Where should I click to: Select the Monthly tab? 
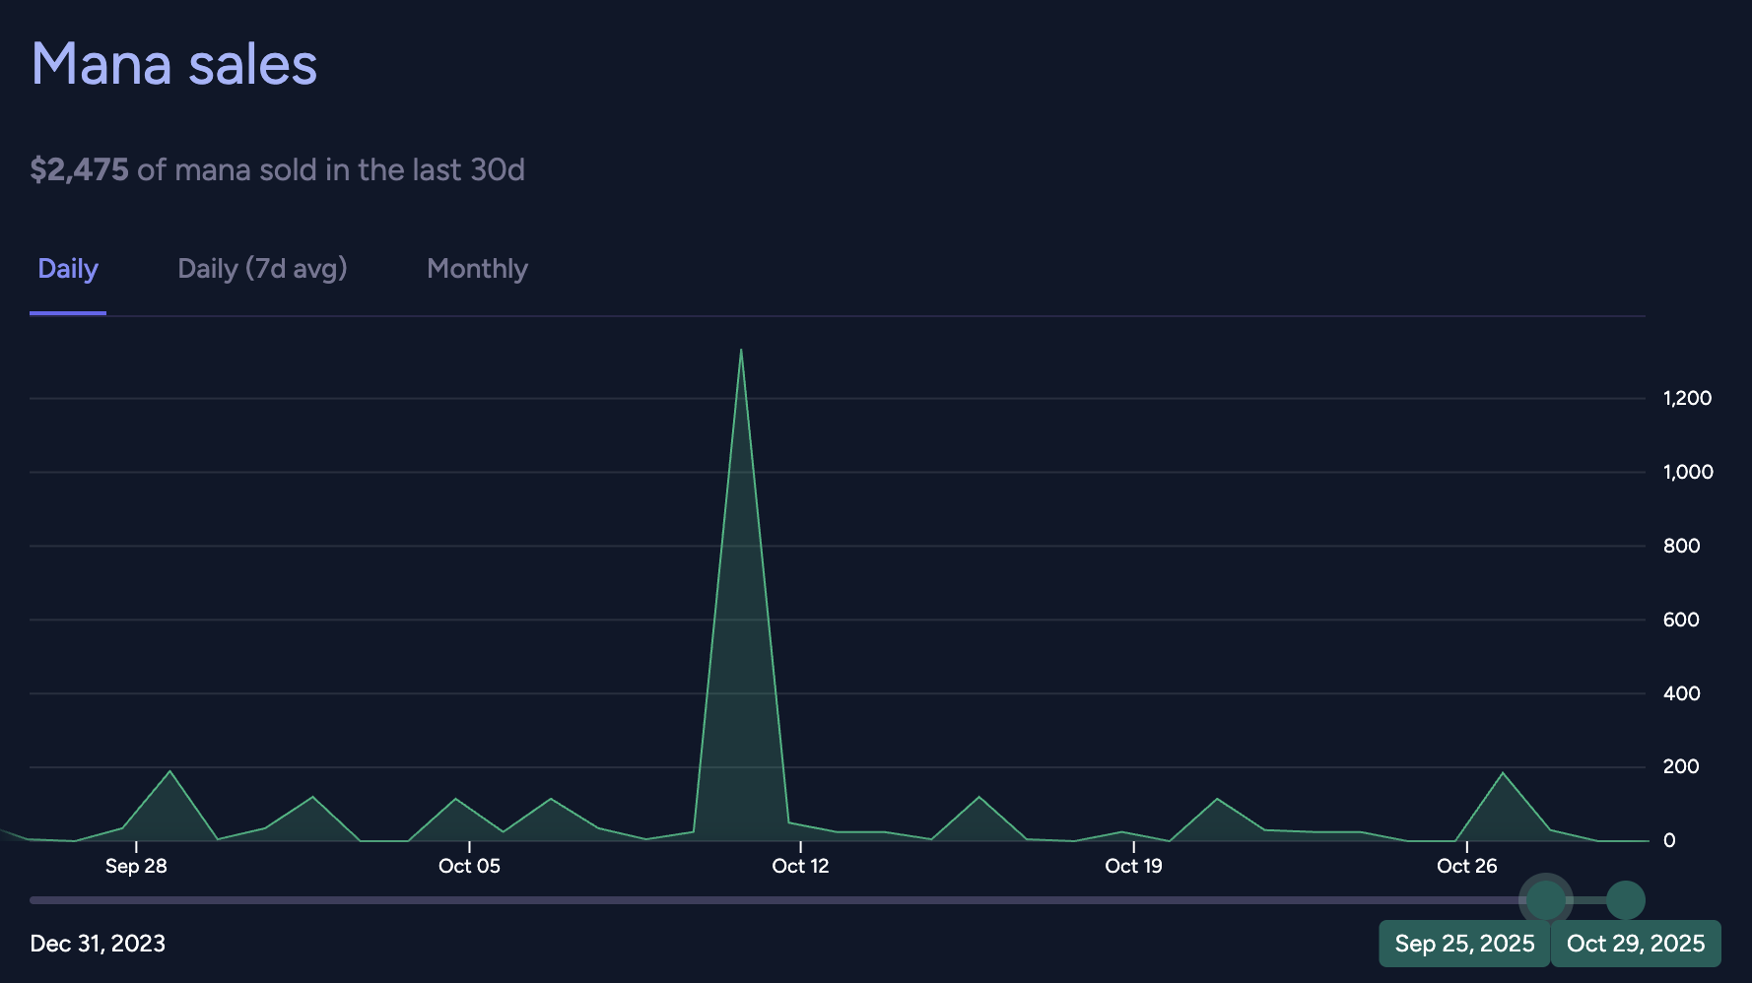(x=477, y=269)
